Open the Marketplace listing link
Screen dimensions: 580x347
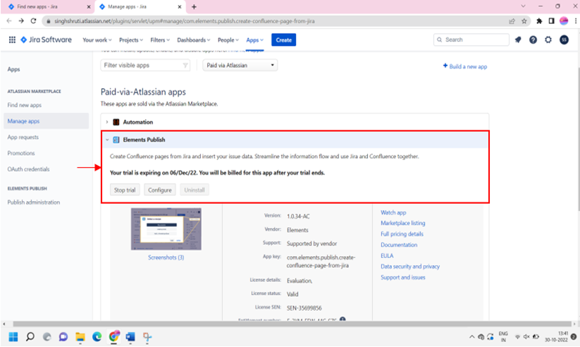pyautogui.click(x=403, y=223)
